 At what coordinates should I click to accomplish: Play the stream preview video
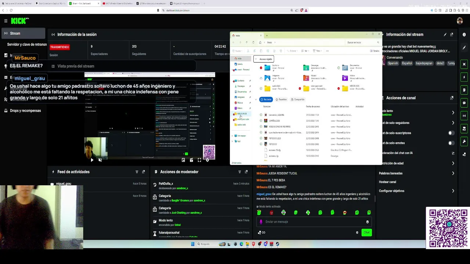tap(92, 160)
